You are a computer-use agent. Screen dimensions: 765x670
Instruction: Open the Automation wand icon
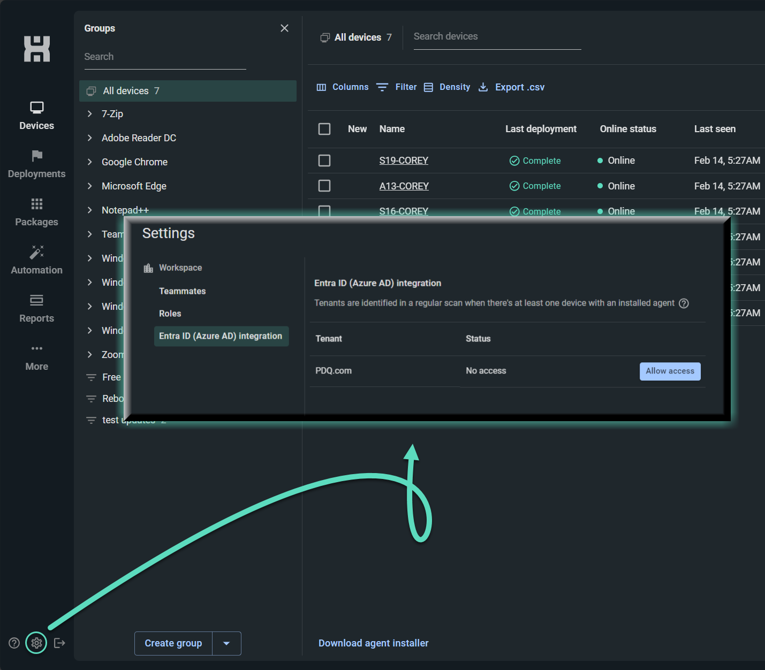(x=37, y=252)
